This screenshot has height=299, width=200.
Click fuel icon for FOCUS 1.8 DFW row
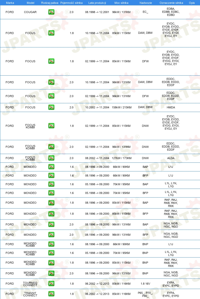tap(51, 61)
